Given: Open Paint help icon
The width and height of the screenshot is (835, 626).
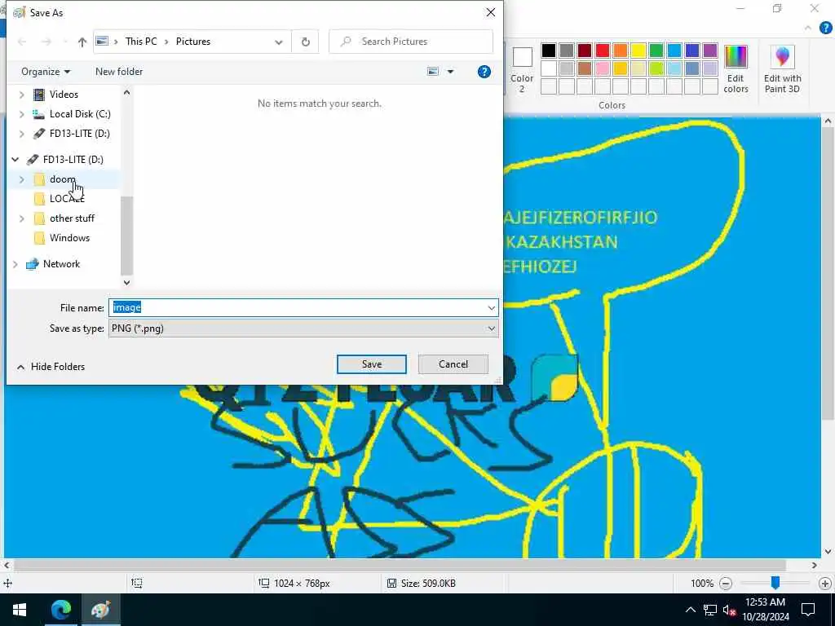Looking at the screenshot, I should [x=826, y=28].
